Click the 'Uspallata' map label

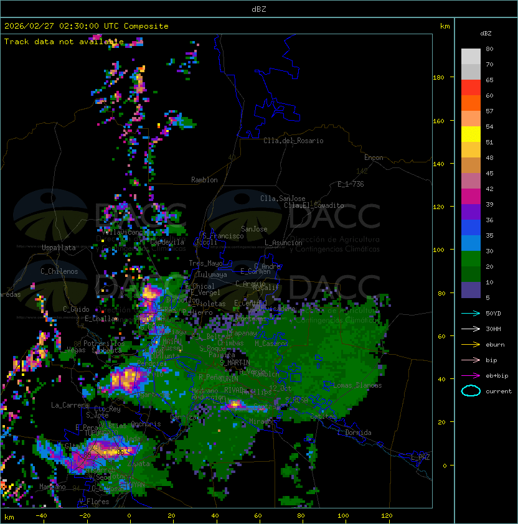click(59, 248)
